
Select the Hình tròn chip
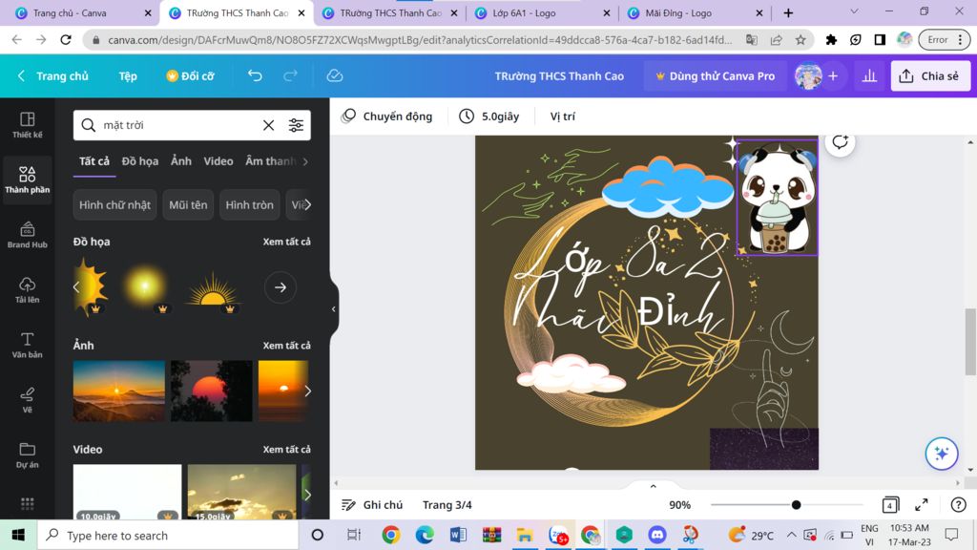tap(249, 204)
